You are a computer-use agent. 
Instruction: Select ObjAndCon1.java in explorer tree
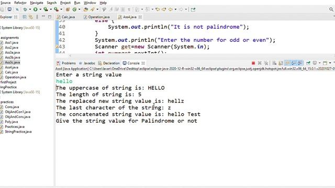17,112
